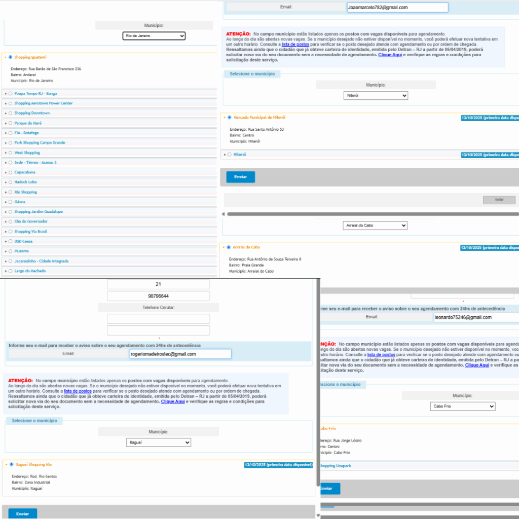Pick the Largo do Machado radio option
This screenshot has height=519, width=519.
pyautogui.click(x=10, y=271)
